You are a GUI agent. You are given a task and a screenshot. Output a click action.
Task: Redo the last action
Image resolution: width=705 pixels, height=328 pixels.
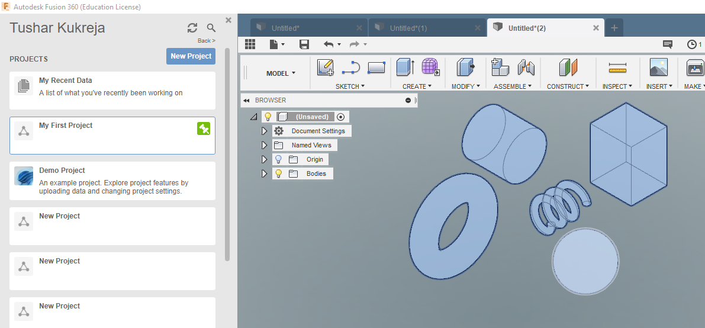tap(355, 44)
